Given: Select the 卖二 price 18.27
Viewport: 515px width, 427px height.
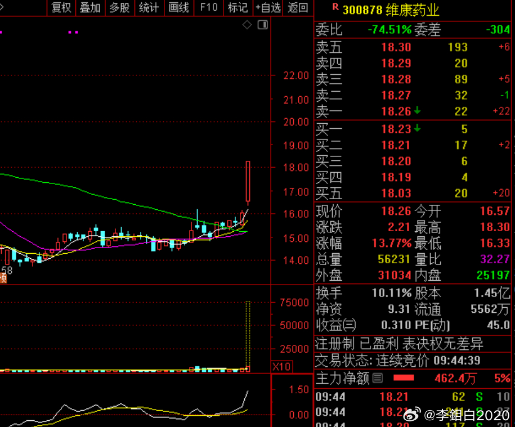Looking at the screenshot, I should pos(396,96).
